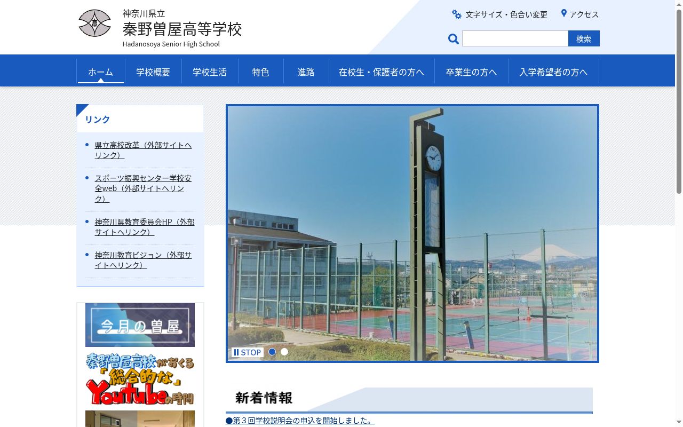Screen dimensions: 683x427
Task: Click the Youtubeの時間 banner image
Action: pyautogui.click(x=140, y=378)
